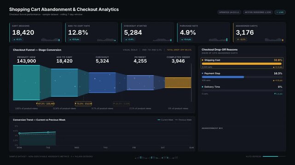Open the Add-to-Cart Rate 12.8% card

click(x=92, y=33)
